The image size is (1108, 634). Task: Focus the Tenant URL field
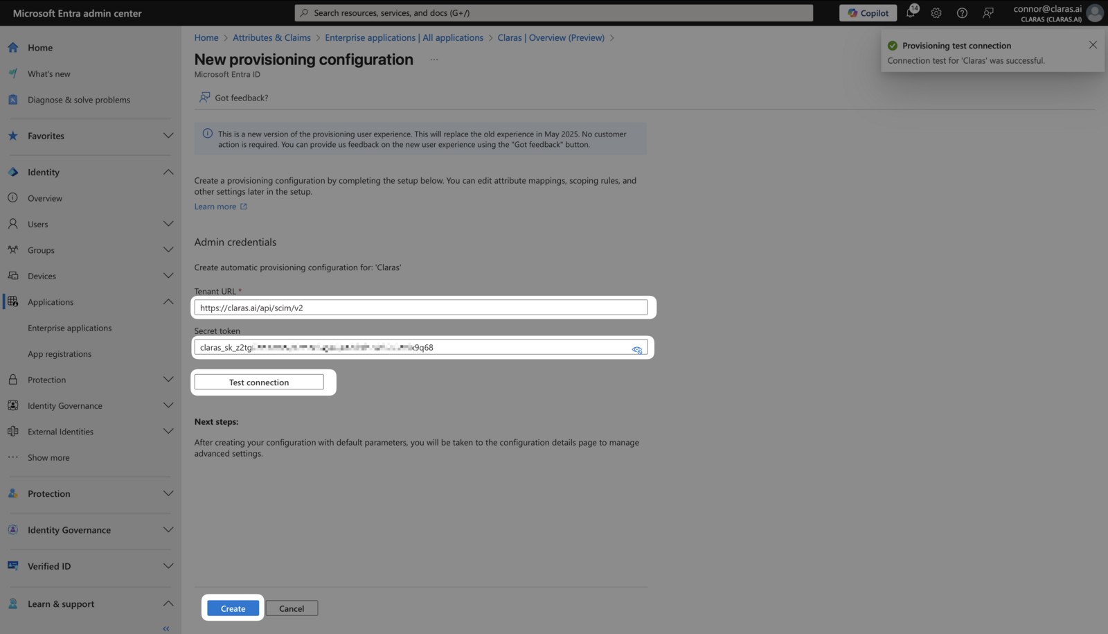pos(421,308)
